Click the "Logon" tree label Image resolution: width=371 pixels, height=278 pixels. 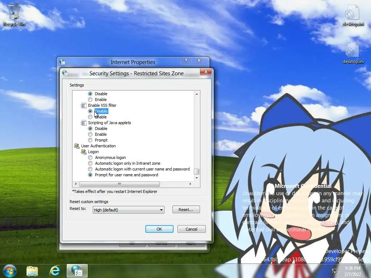(93, 152)
